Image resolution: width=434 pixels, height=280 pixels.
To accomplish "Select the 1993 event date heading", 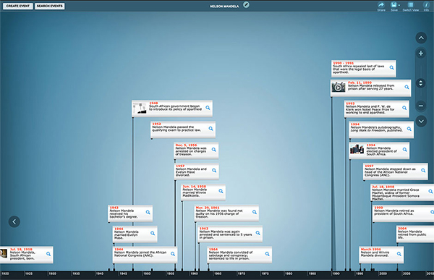I will 350,103.
